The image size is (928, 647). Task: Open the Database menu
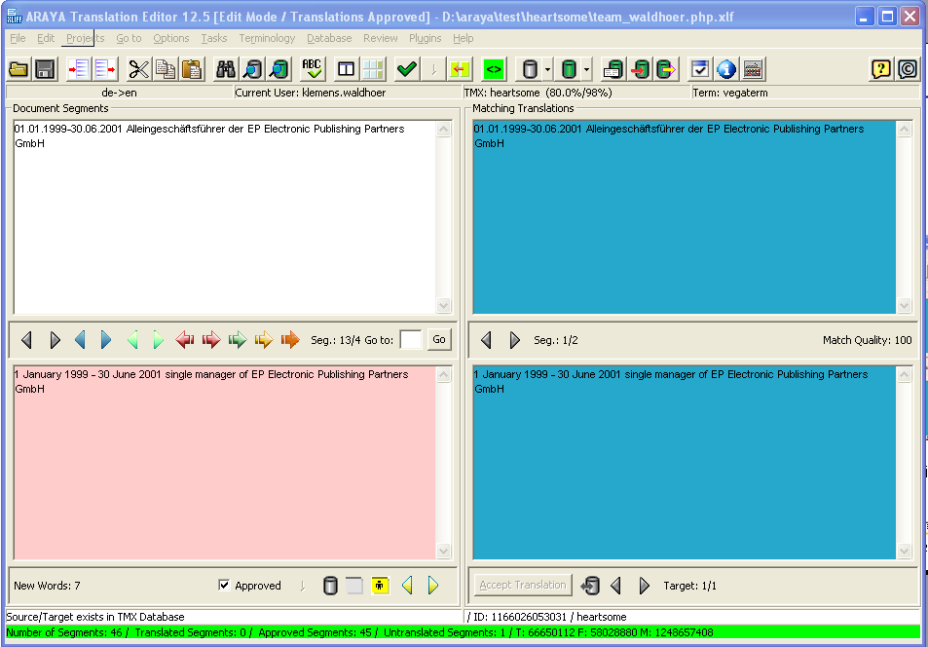329,38
